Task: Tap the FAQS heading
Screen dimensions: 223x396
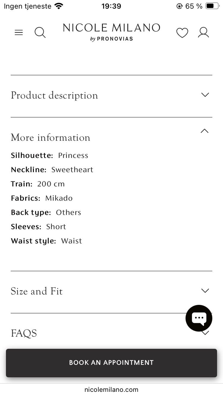Action: 24,333
